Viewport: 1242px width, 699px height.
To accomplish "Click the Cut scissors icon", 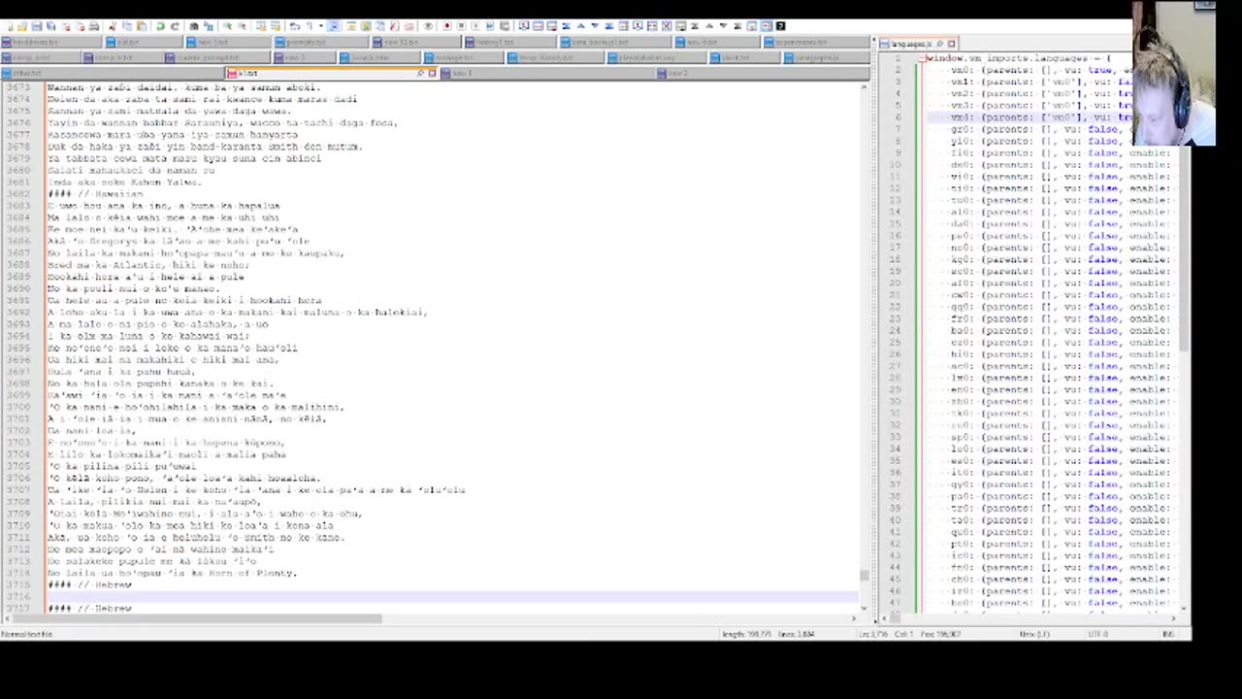I will (113, 26).
